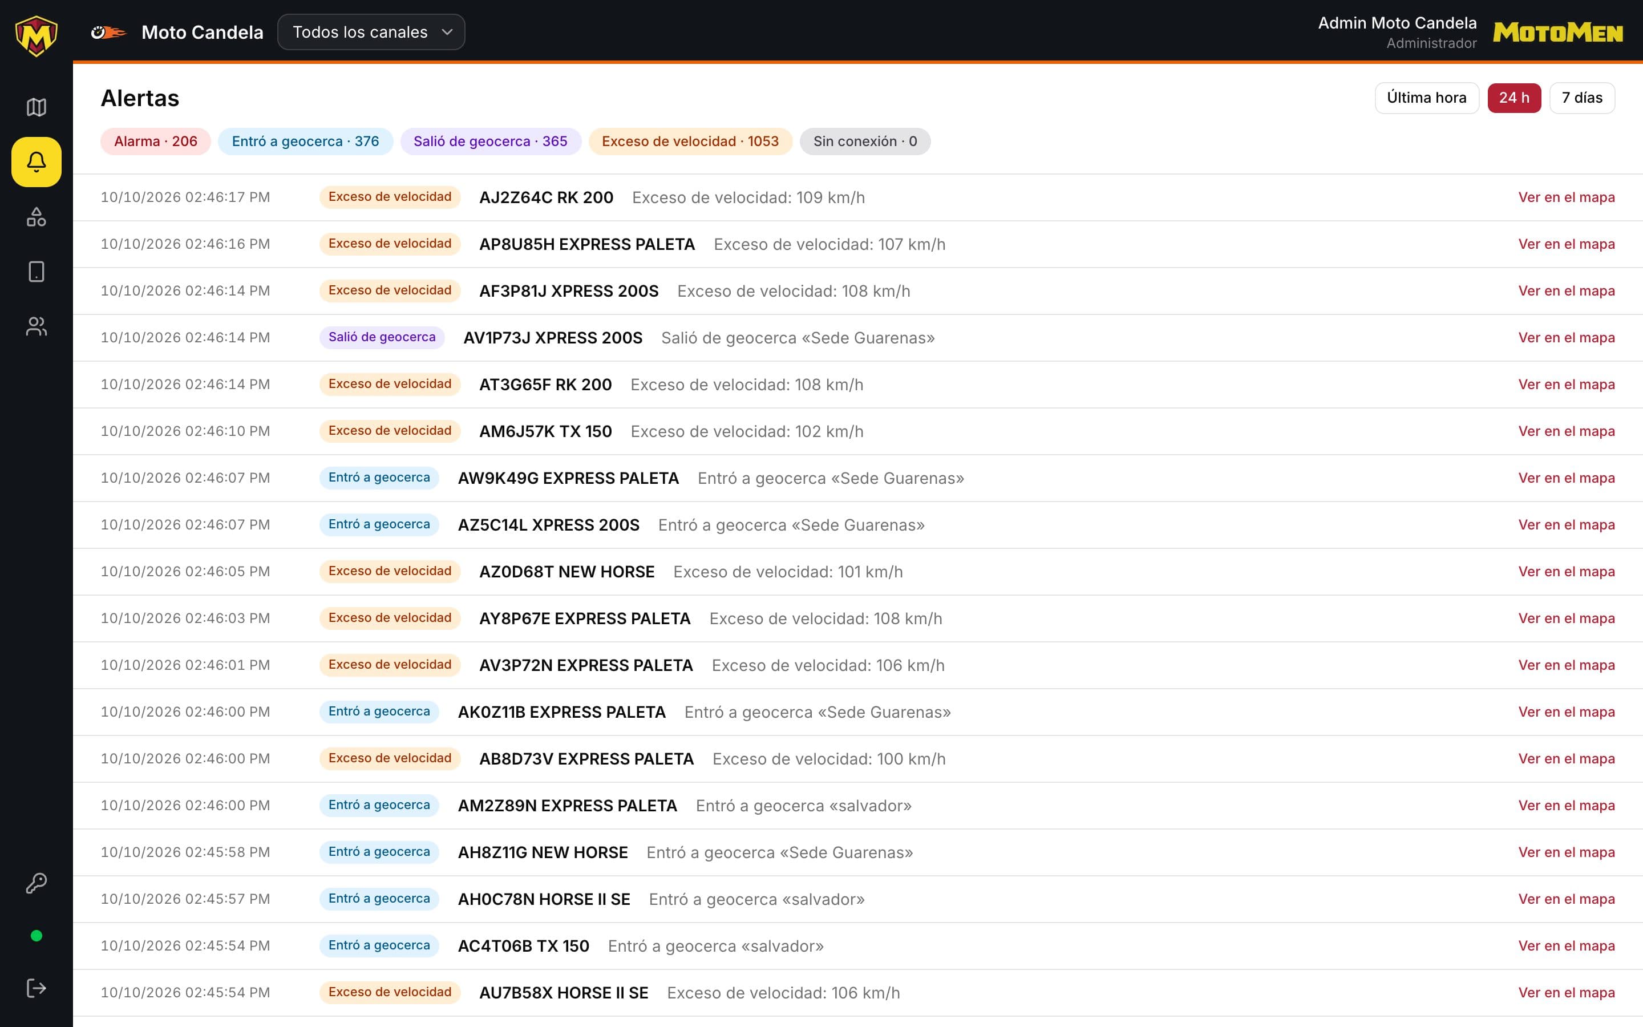Image resolution: width=1643 pixels, height=1027 pixels.
Task: Click the AH0C78N HORSE II SE vehicle name
Action: [544, 899]
